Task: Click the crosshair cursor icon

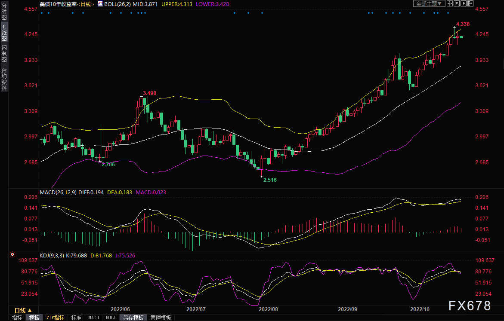Action: [x=449, y=4]
